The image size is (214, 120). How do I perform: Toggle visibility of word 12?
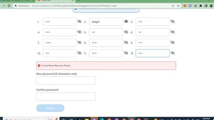point(173,53)
